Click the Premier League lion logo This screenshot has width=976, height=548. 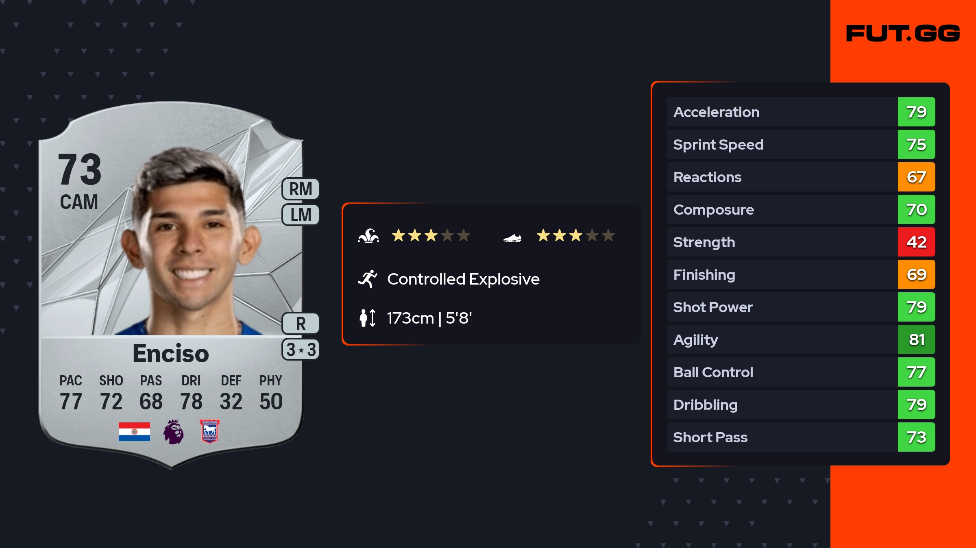tap(174, 432)
